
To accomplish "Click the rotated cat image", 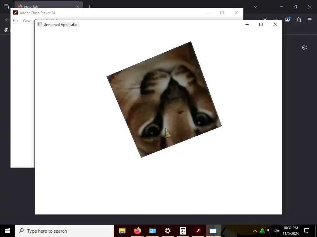I will pos(164,100).
